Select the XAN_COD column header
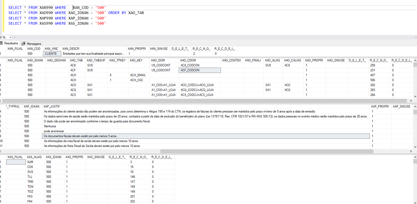The height and width of the screenshot is (204, 417). [x=34, y=49]
